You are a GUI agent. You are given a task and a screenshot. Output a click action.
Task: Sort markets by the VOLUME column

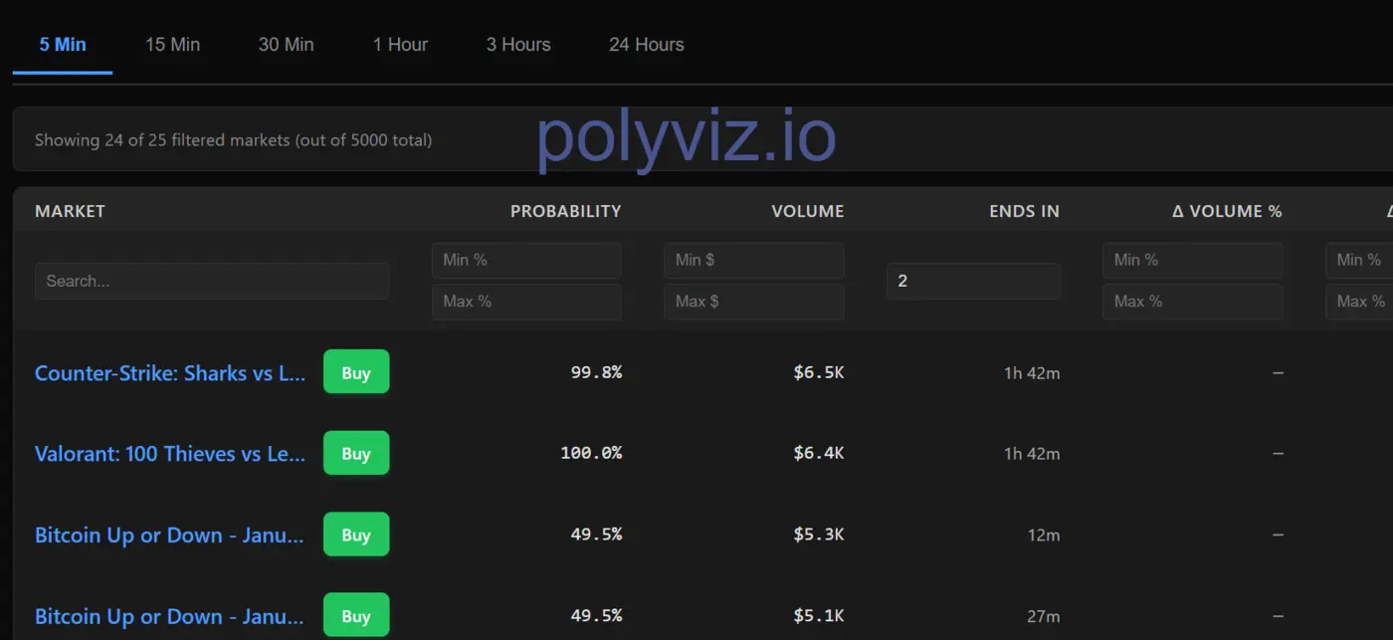[807, 210]
